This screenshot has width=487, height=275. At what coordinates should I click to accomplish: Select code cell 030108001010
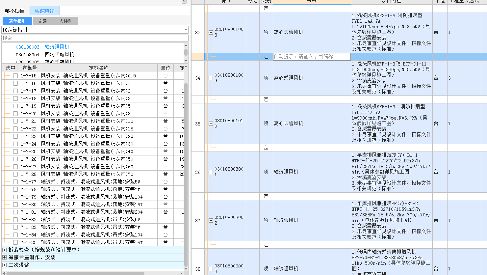(229, 124)
